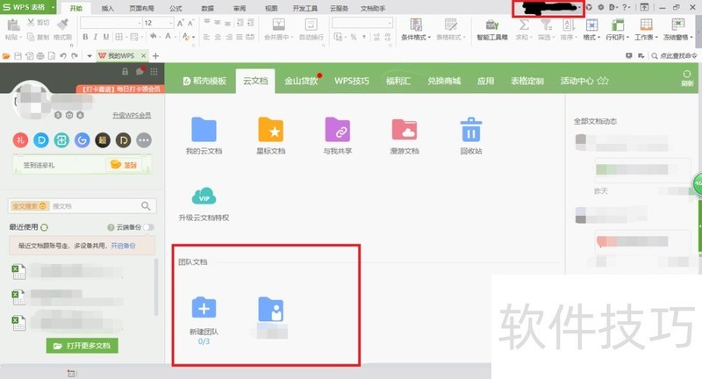
Task: Switch to the 公式 ribbon tab
Action: pyautogui.click(x=175, y=9)
